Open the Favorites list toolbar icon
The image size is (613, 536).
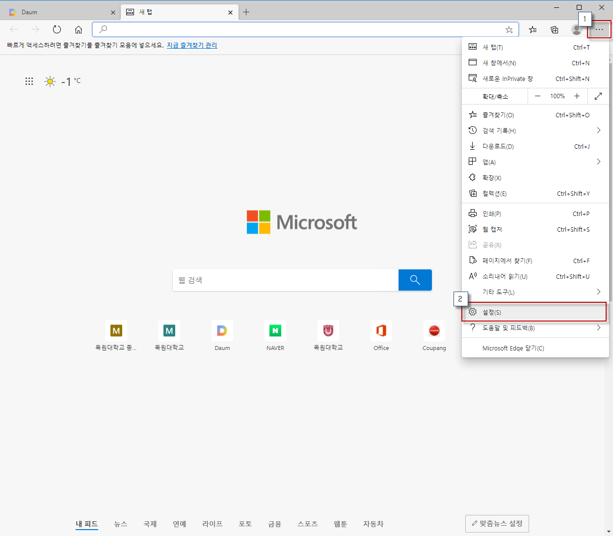533,29
